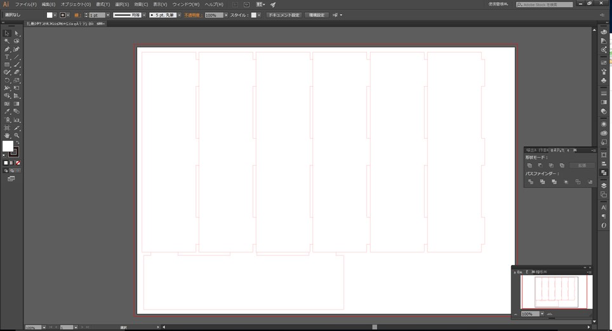Select the Eraser tool
Screen dimensions: 612x331
pos(17,72)
